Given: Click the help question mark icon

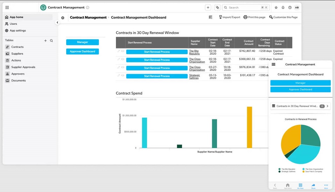Looking at the screenshot, I should (x=290, y=7).
